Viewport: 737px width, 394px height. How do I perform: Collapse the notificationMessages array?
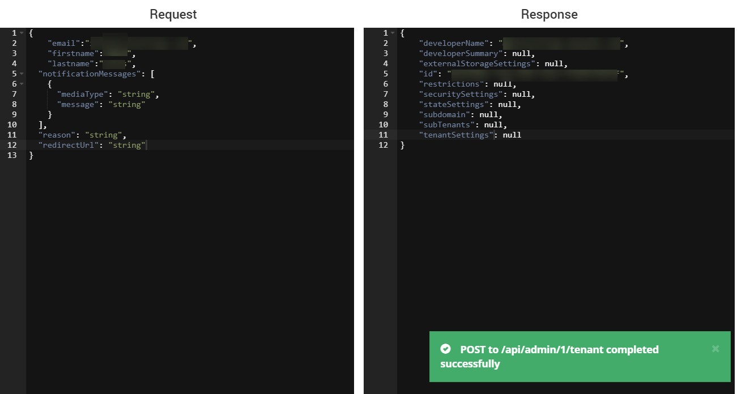pos(20,74)
